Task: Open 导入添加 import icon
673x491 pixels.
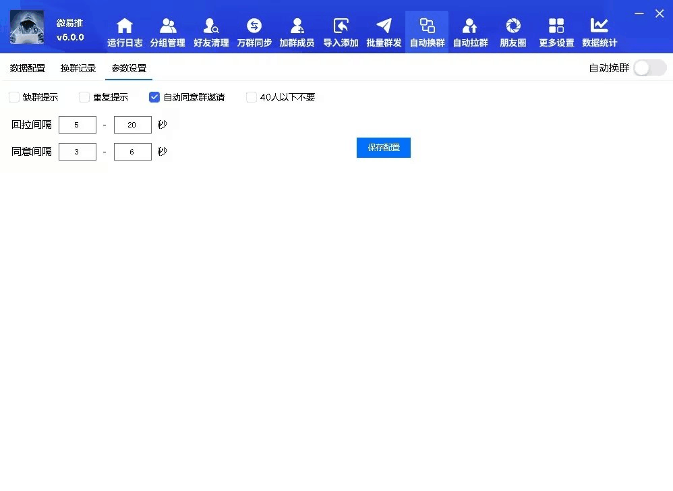Action: [341, 27]
